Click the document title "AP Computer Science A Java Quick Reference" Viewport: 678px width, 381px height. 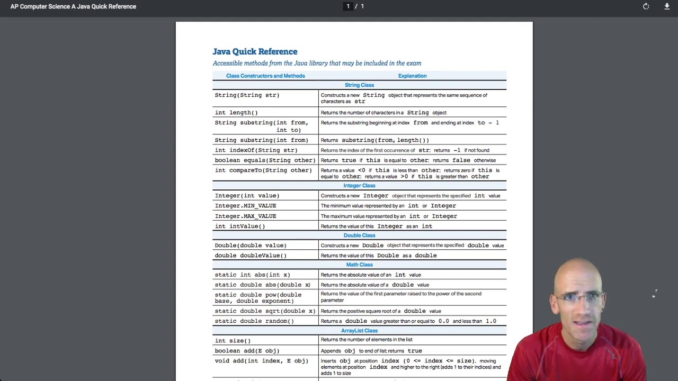point(73,6)
